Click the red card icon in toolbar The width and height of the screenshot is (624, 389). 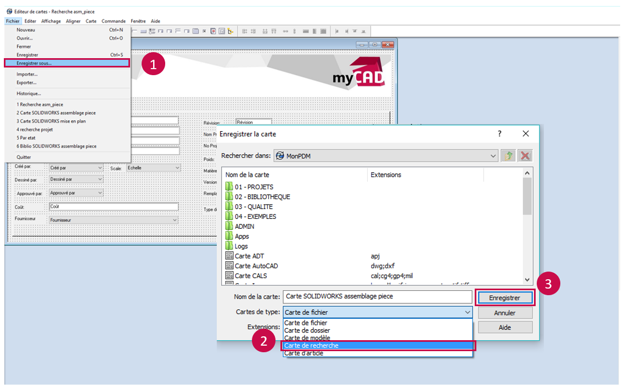pos(213,31)
